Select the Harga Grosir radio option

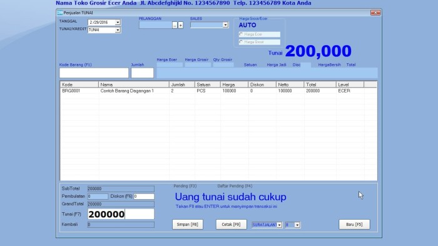pos(241,42)
